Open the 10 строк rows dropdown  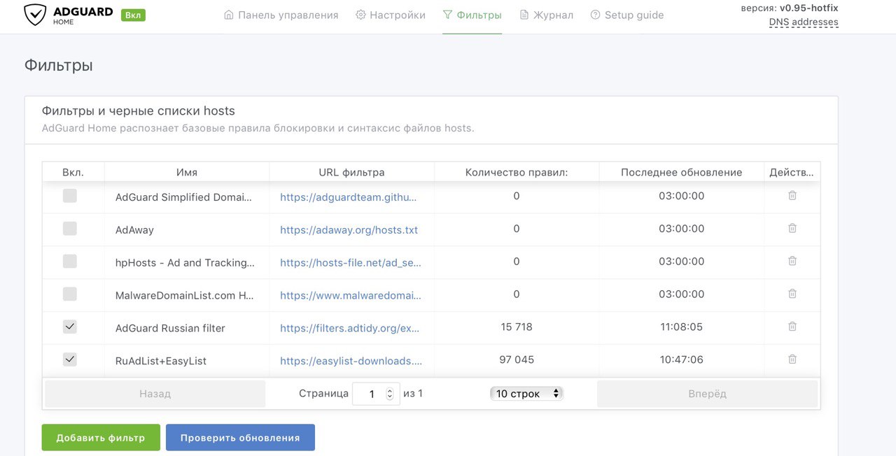526,394
